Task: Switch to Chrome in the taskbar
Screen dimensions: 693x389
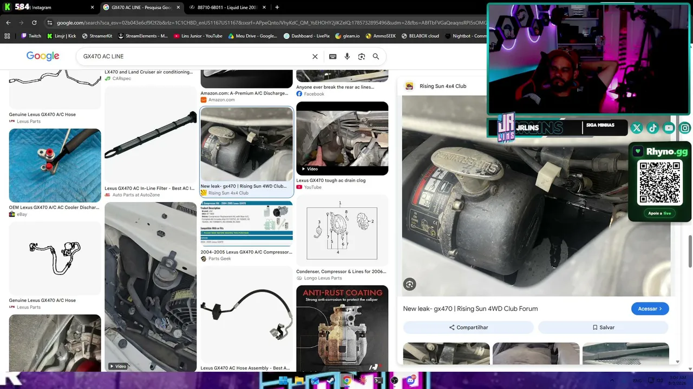Action: pos(346,380)
